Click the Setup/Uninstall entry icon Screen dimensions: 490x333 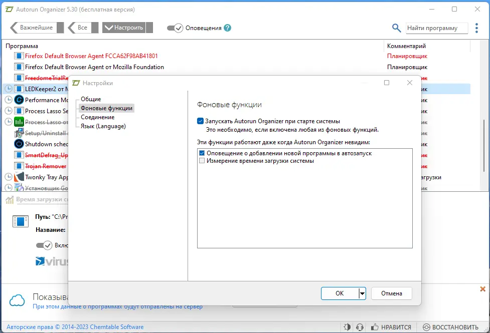[19, 133]
